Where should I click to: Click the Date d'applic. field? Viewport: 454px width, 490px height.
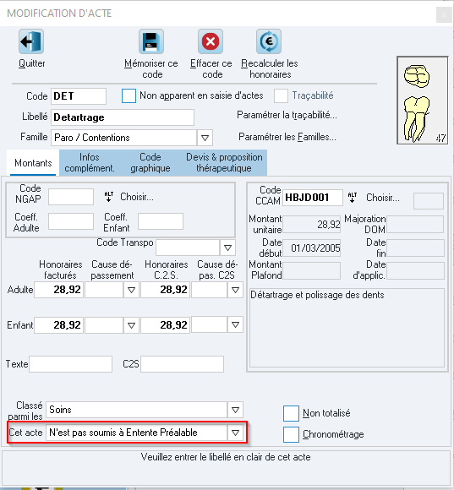(x=415, y=270)
